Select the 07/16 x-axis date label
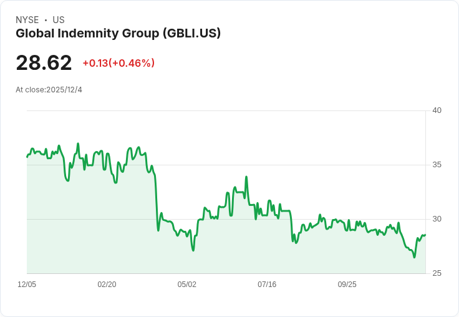The height and width of the screenshot is (317, 459). 267,284
